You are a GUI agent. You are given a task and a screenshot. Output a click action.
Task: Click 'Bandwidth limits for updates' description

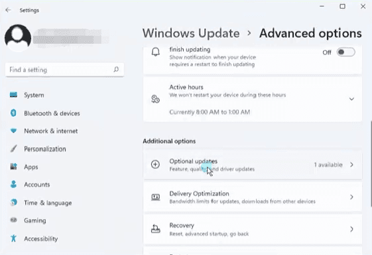coord(243,201)
